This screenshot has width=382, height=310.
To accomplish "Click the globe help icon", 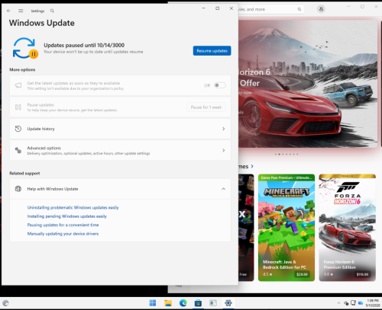I will pyautogui.click(x=18, y=189).
